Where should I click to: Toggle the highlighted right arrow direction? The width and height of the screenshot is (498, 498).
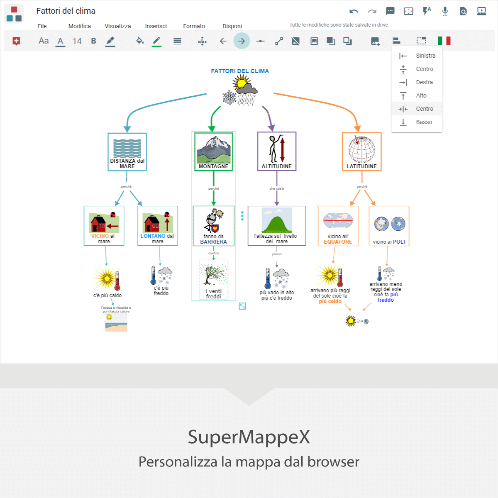242,41
